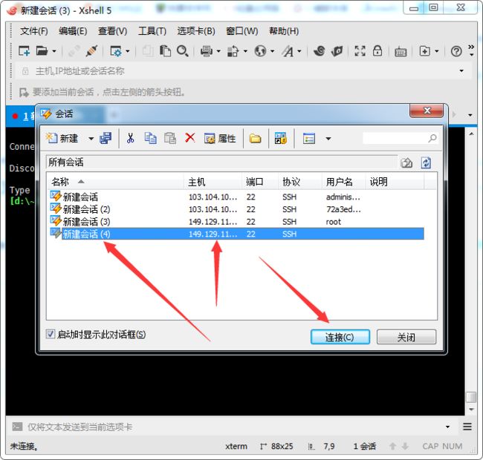Select the session row 新建会话 (3)
The width and height of the screenshot is (483, 460).
tap(236, 222)
